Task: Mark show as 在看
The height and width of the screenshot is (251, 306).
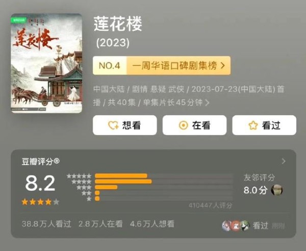Action: (195, 125)
